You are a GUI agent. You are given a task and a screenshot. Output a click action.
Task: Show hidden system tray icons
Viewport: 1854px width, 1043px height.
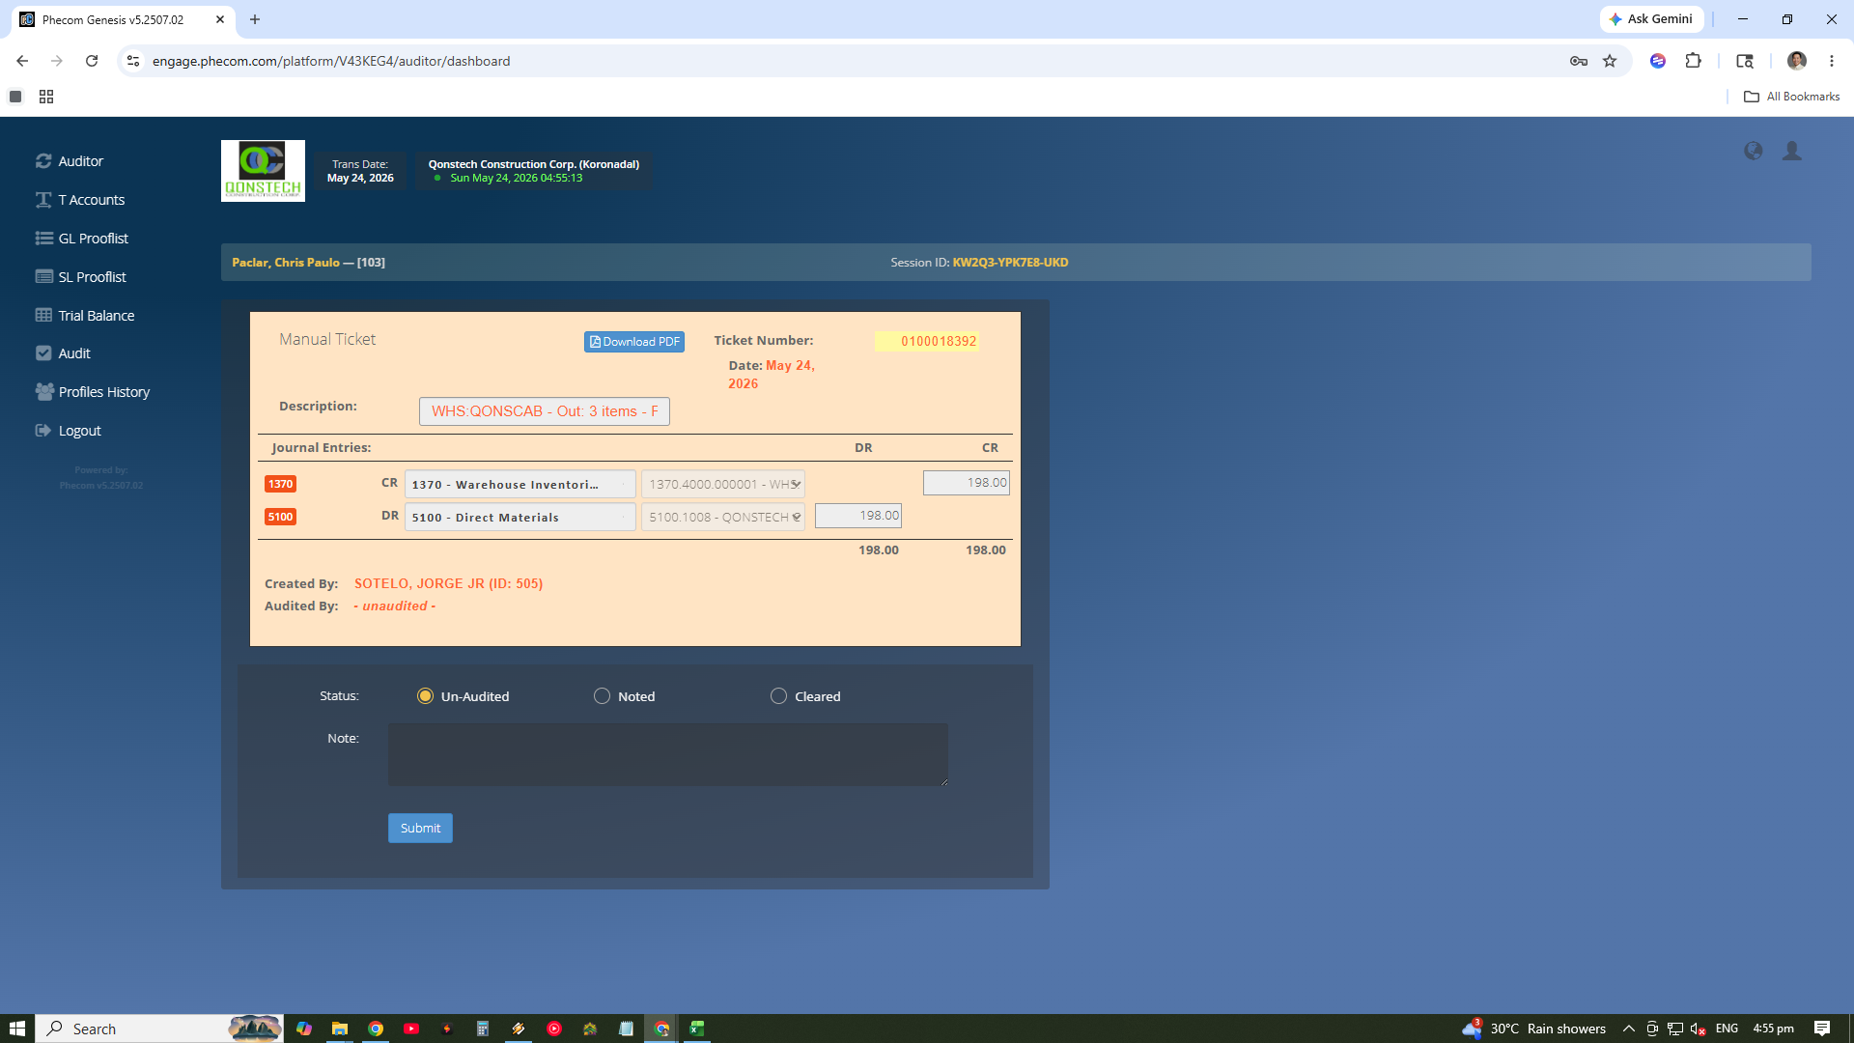(1629, 1029)
